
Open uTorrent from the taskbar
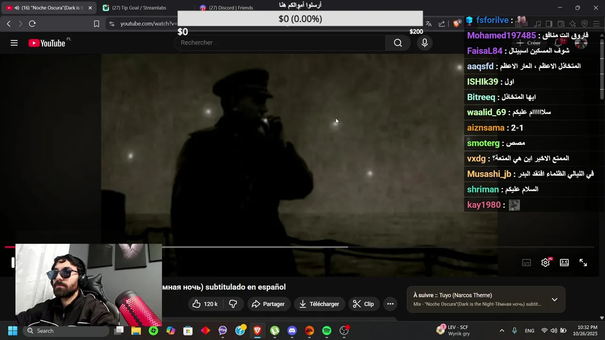[x=275, y=331]
